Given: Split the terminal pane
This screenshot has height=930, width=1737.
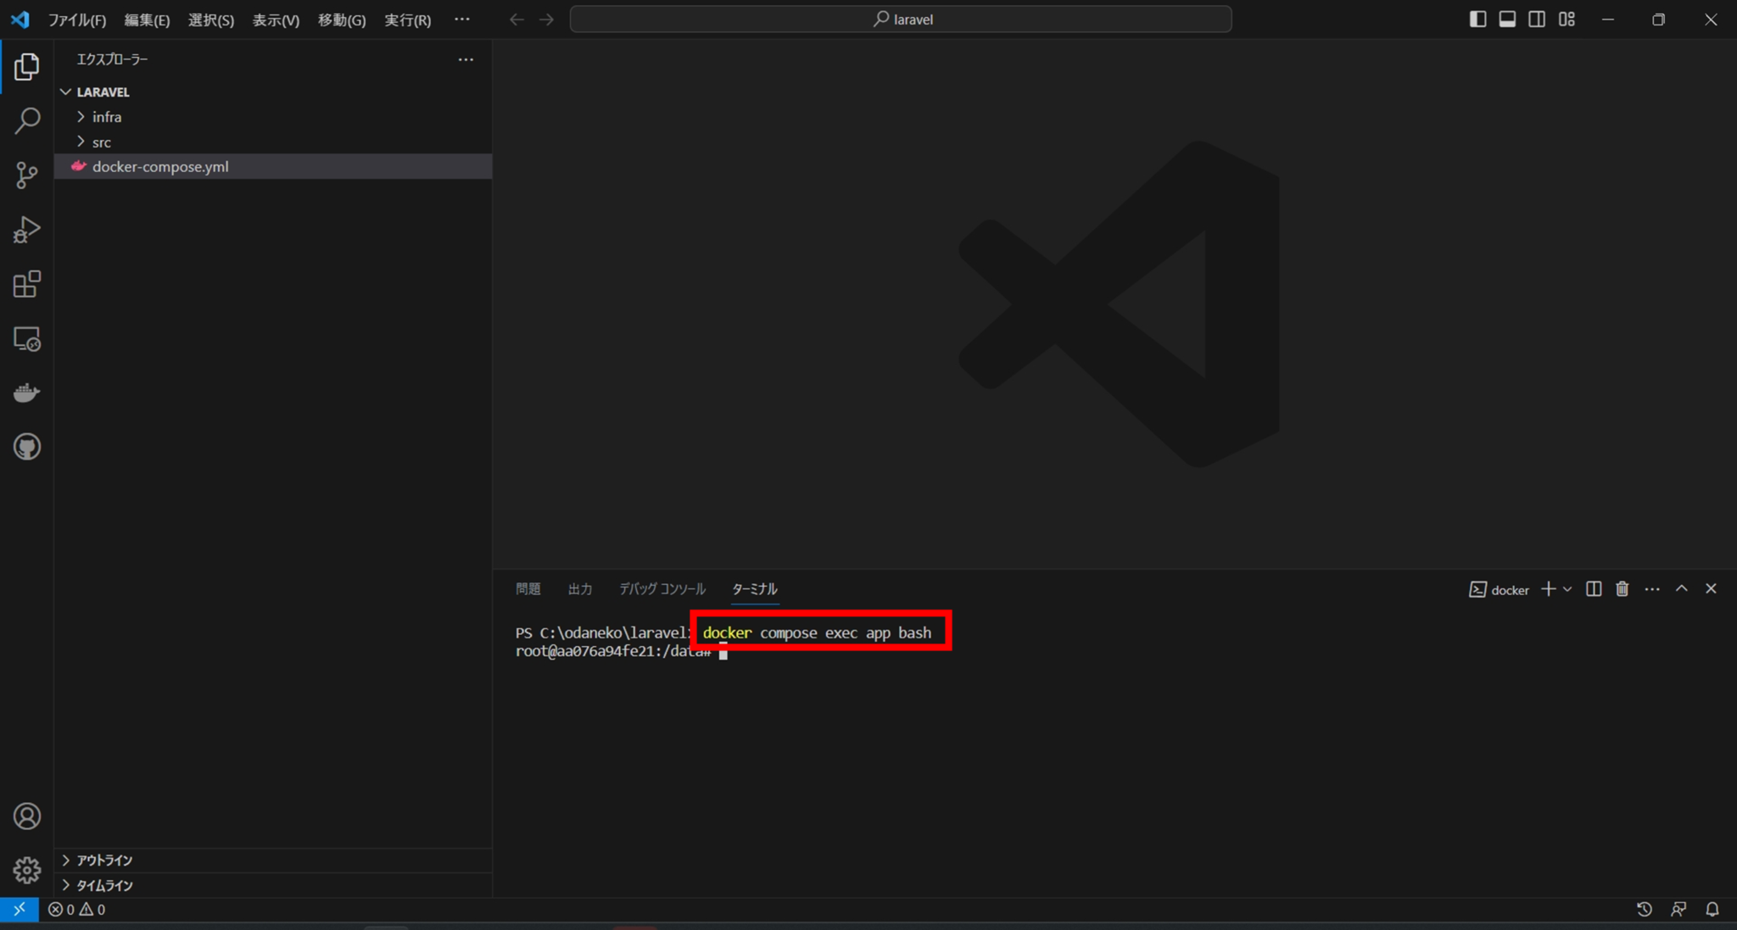Looking at the screenshot, I should 1594,588.
